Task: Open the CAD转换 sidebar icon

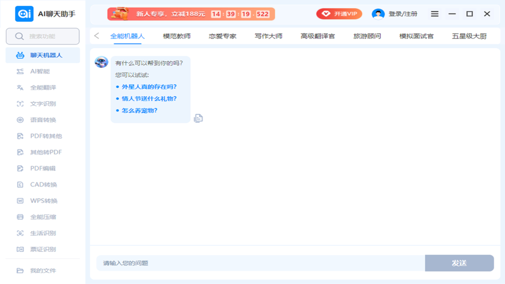Action: coord(20,185)
